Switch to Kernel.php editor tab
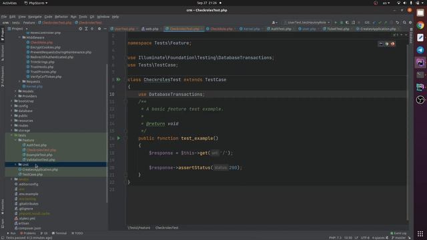Image resolution: width=427 pixels, height=240 pixels. 251,29
